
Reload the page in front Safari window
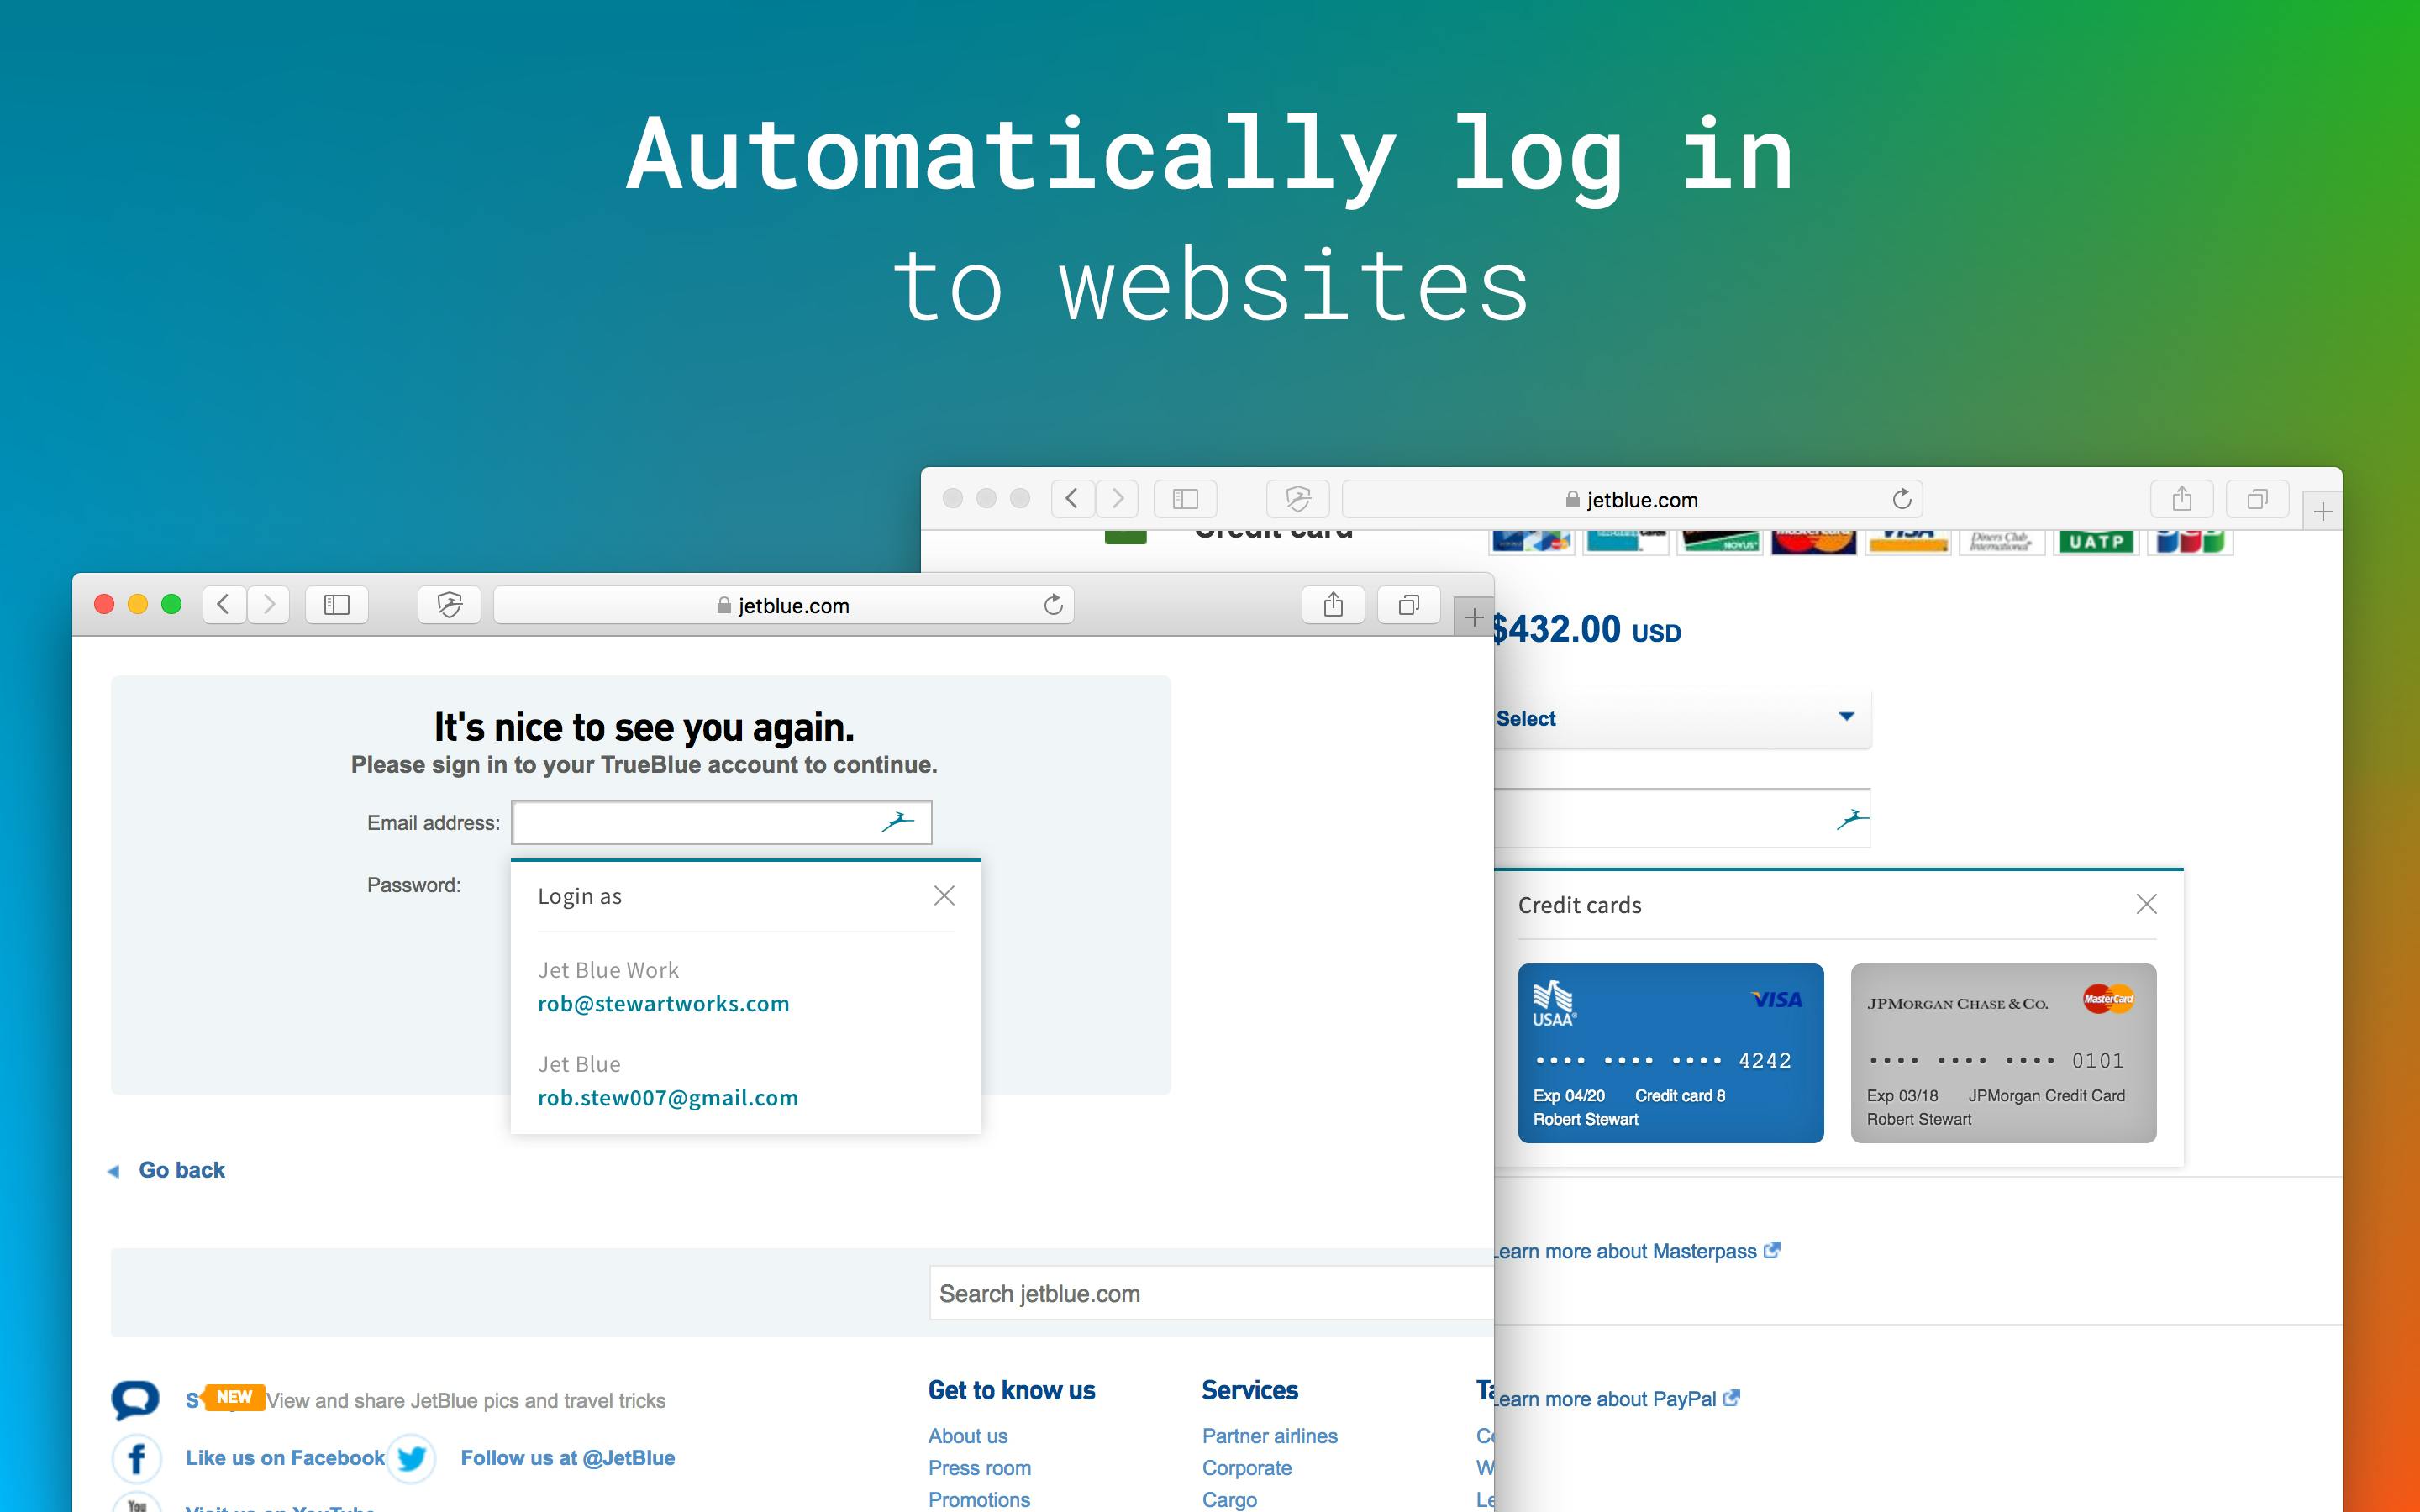coord(1053,604)
